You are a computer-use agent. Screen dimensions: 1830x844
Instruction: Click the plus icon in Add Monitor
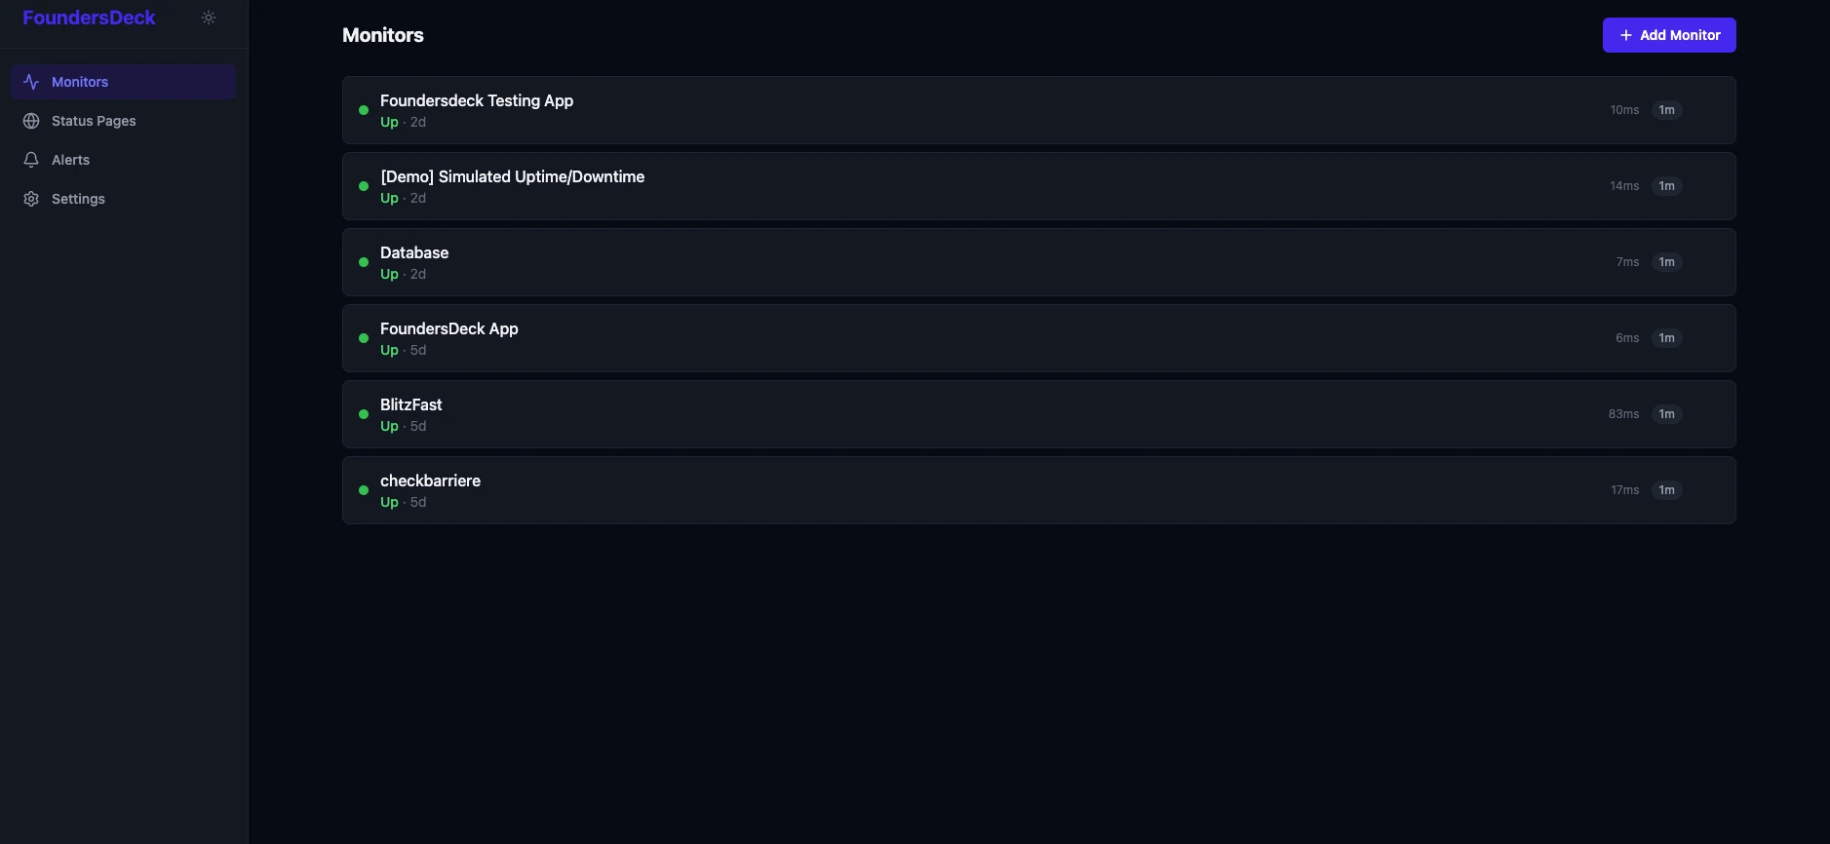[1626, 35]
